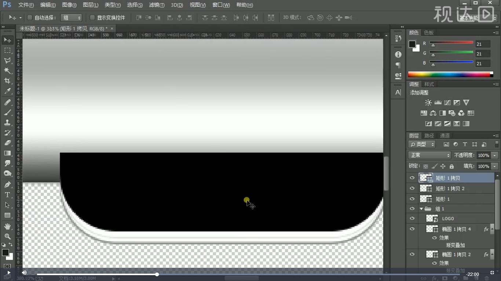This screenshot has width=501, height=281.
Task: Open the layer filter 类型 dropdown
Action: (x=422, y=144)
